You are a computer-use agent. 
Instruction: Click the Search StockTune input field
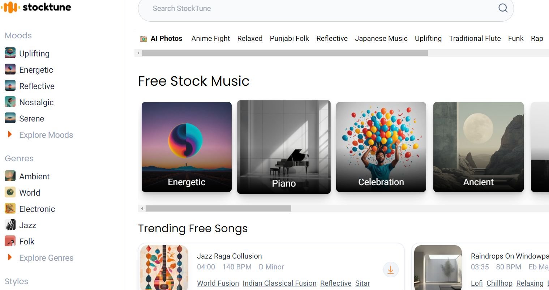pos(318,8)
